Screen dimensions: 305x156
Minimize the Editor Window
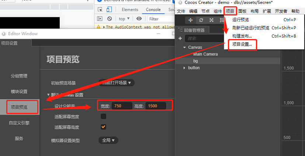pos(159,34)
